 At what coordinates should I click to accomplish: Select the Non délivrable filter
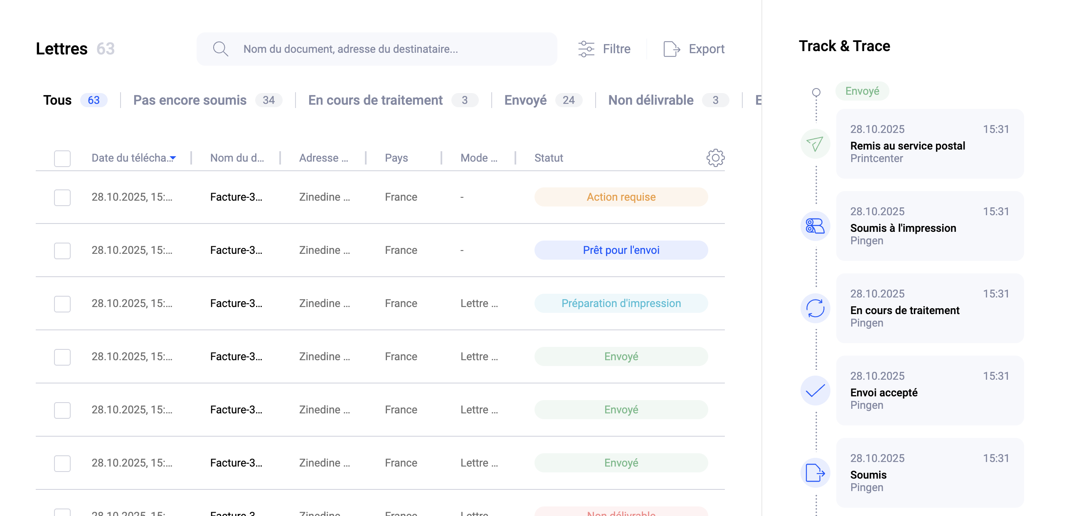coord(650,100)
